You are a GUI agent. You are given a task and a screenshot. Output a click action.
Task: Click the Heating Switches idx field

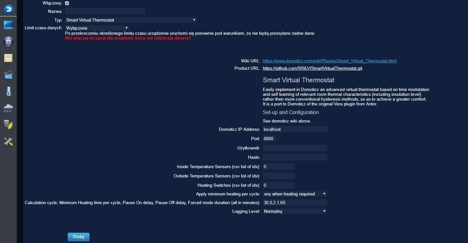pyautogui.click(x=279, y=185)
